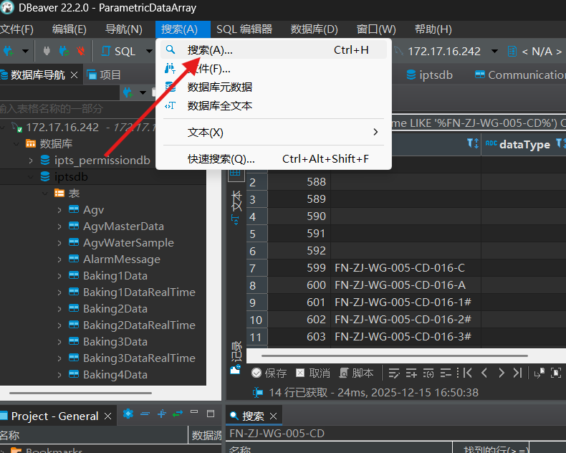Click the new connection plug icon in main toolbar

[x=9, y=51]
